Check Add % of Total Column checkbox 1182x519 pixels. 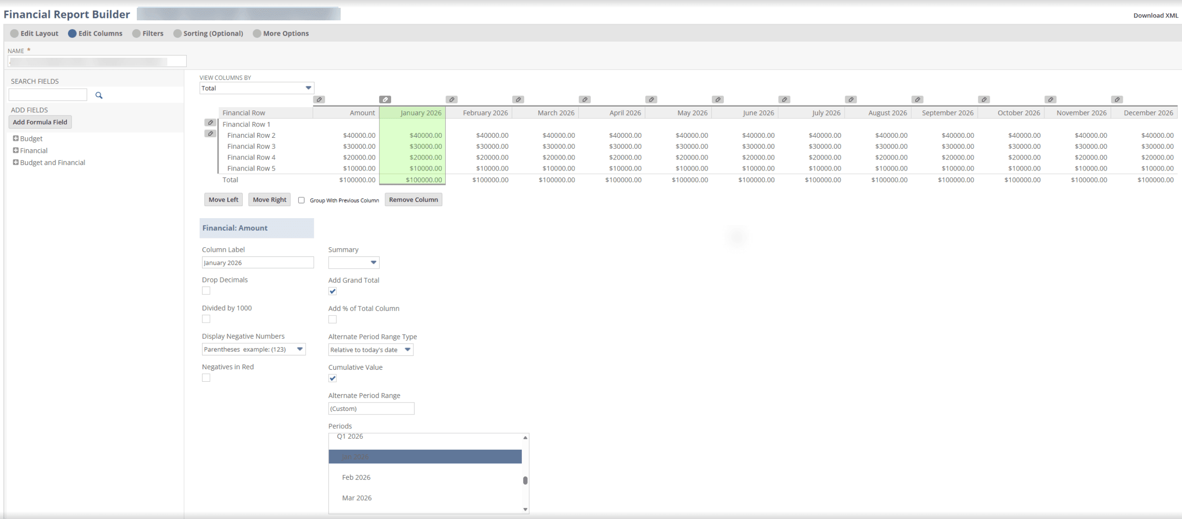coord(332,319)
